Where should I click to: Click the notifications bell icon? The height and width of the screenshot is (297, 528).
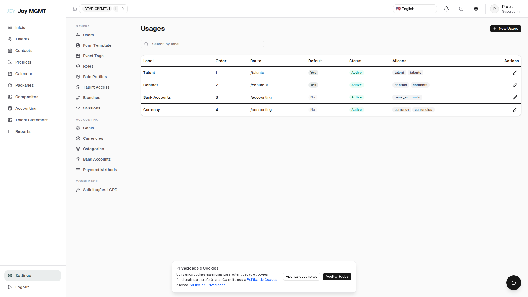[x=446, y=9]
